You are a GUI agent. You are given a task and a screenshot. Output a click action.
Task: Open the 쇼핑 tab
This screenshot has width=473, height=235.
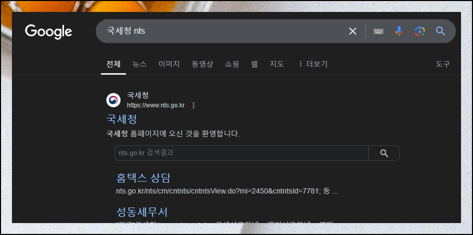click(x=232, y=64)
